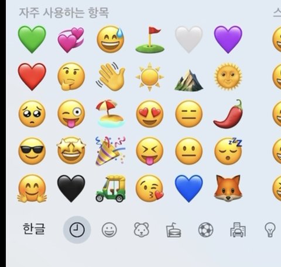Viewport: 281px width, 267px height.
Task: Select the beach umbrella island emoji
Action: coord(111,113)
